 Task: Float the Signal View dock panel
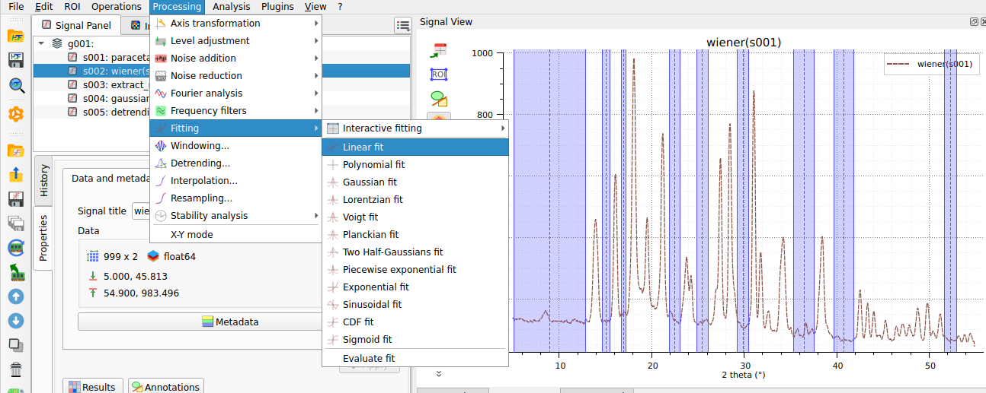(x=973, y=22)
